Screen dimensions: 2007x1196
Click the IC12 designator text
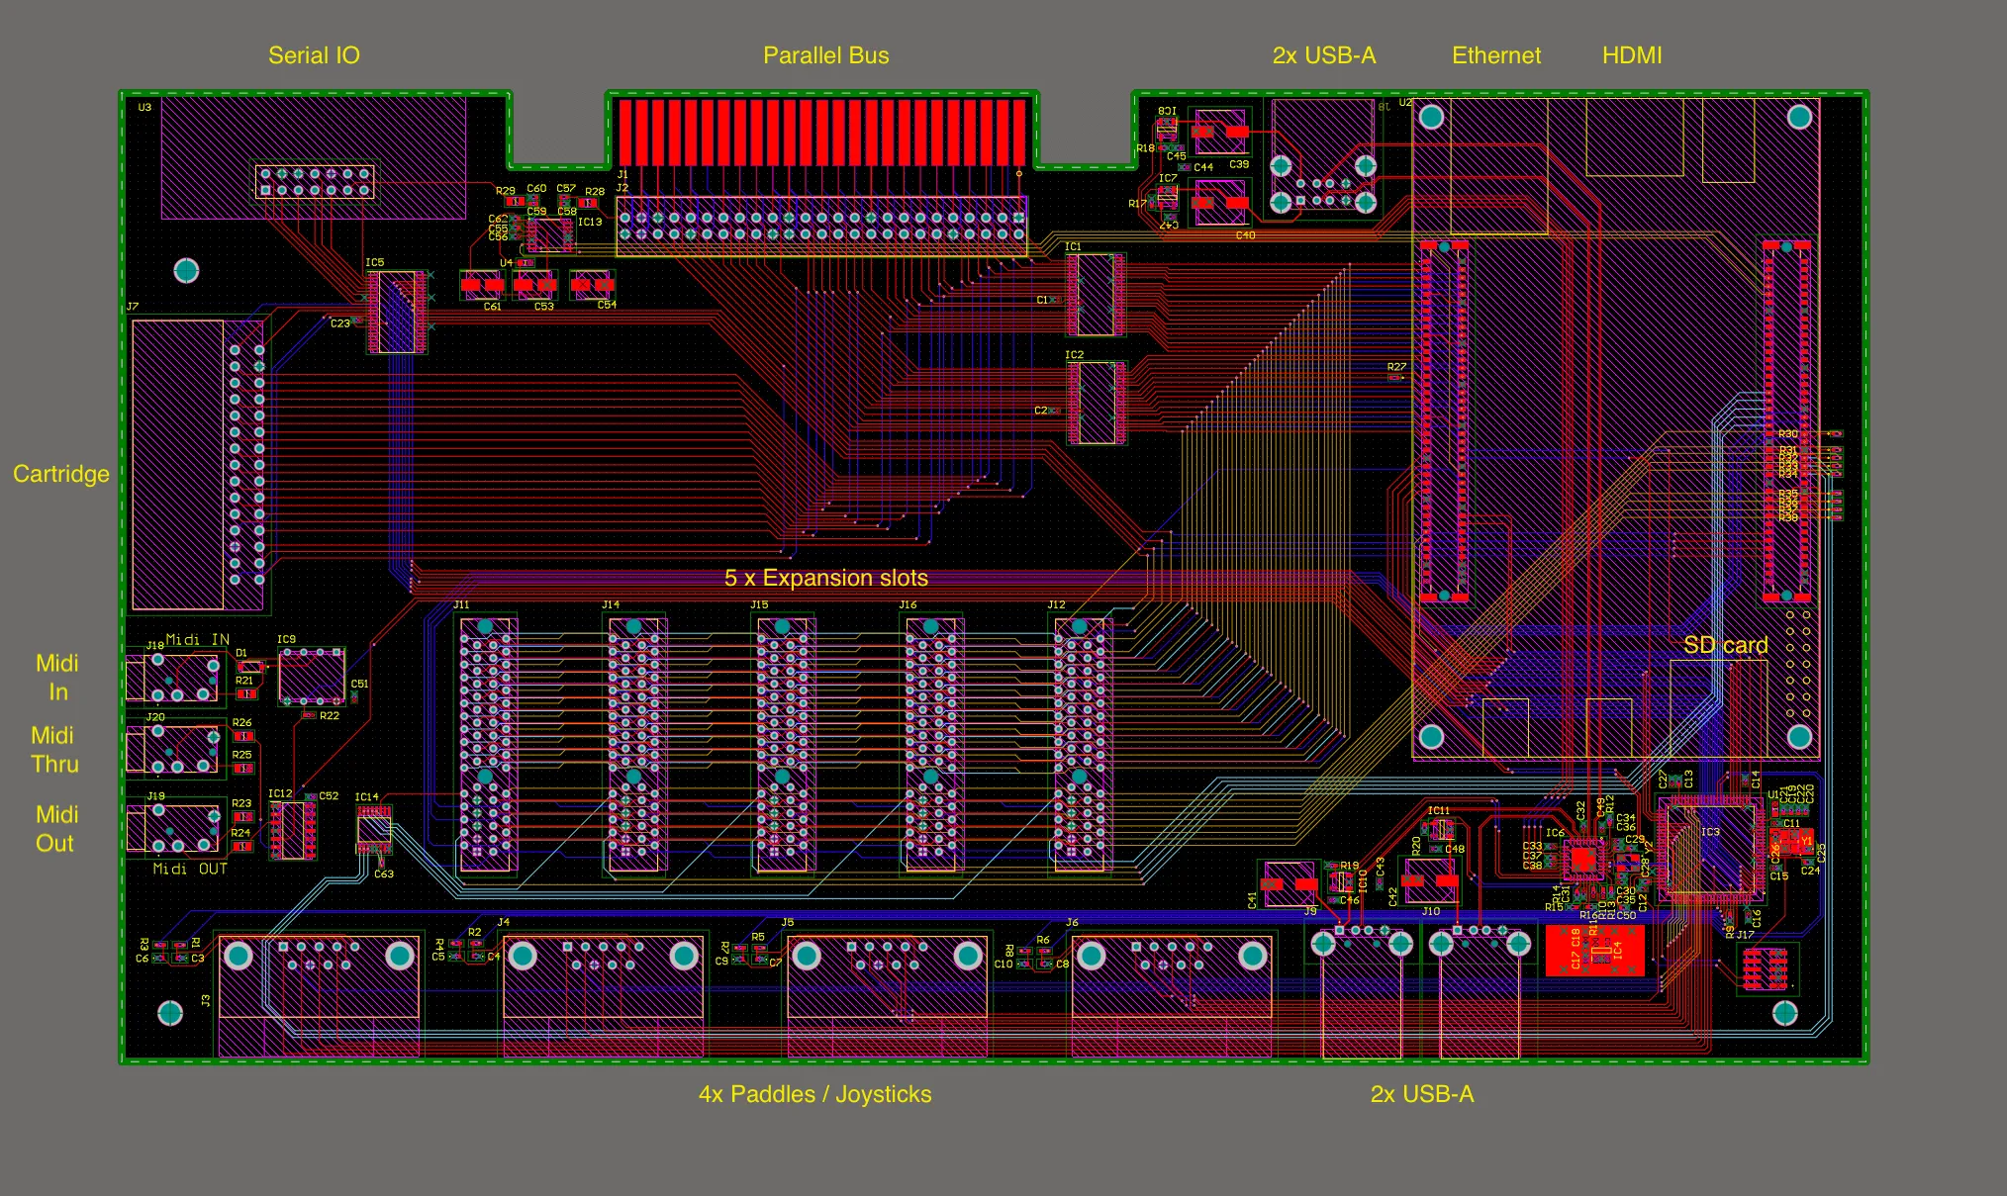click(280, 794)
